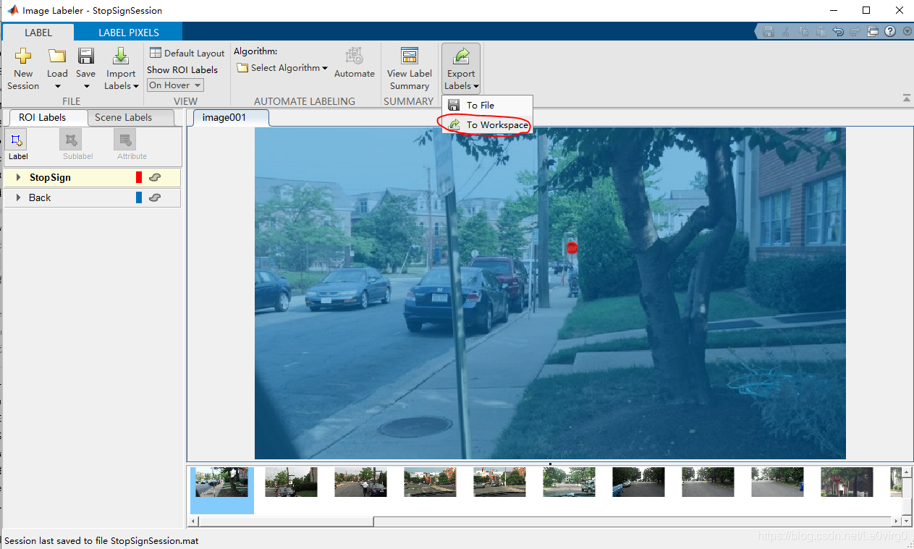
Task: Click the thumbnail strip horizontal scrollbar
Action: coord(286,521)
